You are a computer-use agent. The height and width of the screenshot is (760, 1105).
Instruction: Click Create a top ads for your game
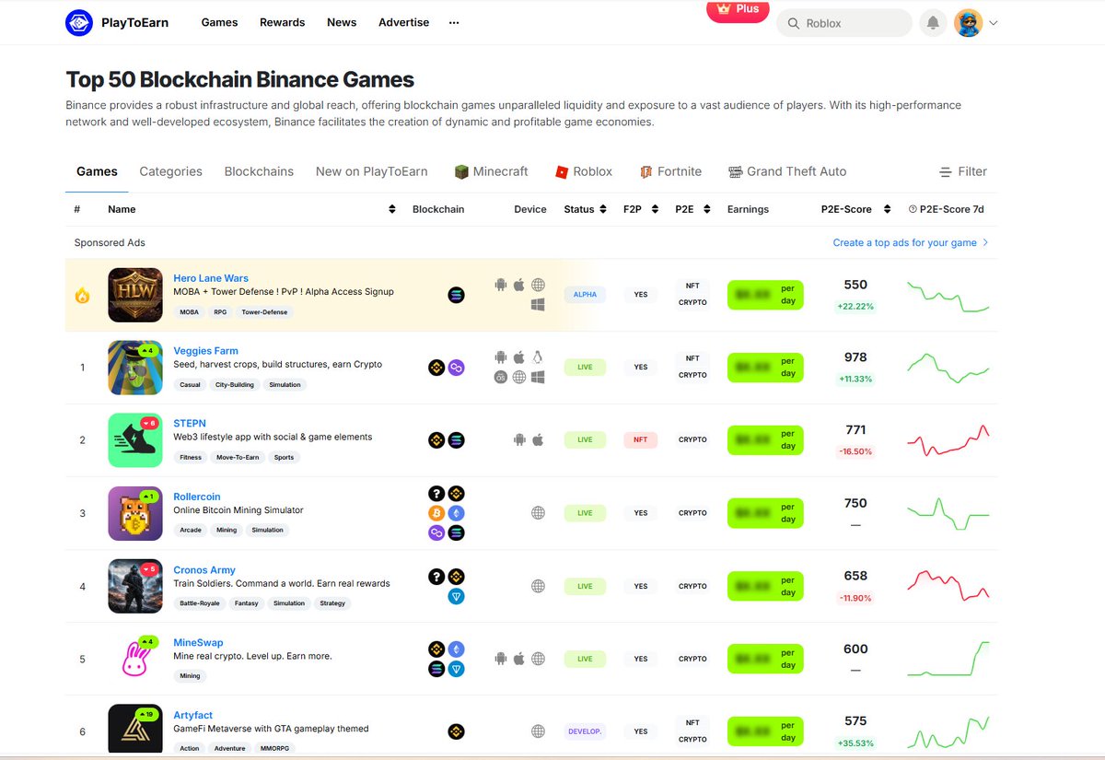point(911,242)
